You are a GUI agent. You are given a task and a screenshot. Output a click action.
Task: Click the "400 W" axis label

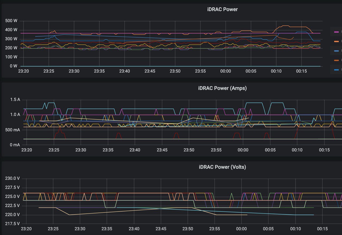tap(11, 30)
